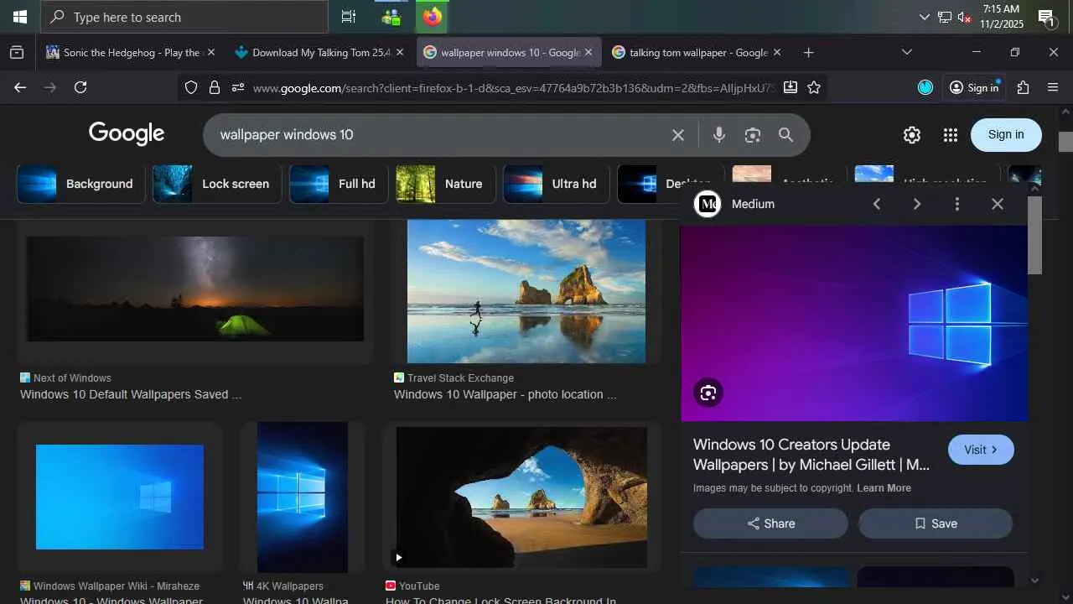The height and width of the screenshot is (604, 1073).
Task: Close the image preview panel
Action: click(998, 204)
